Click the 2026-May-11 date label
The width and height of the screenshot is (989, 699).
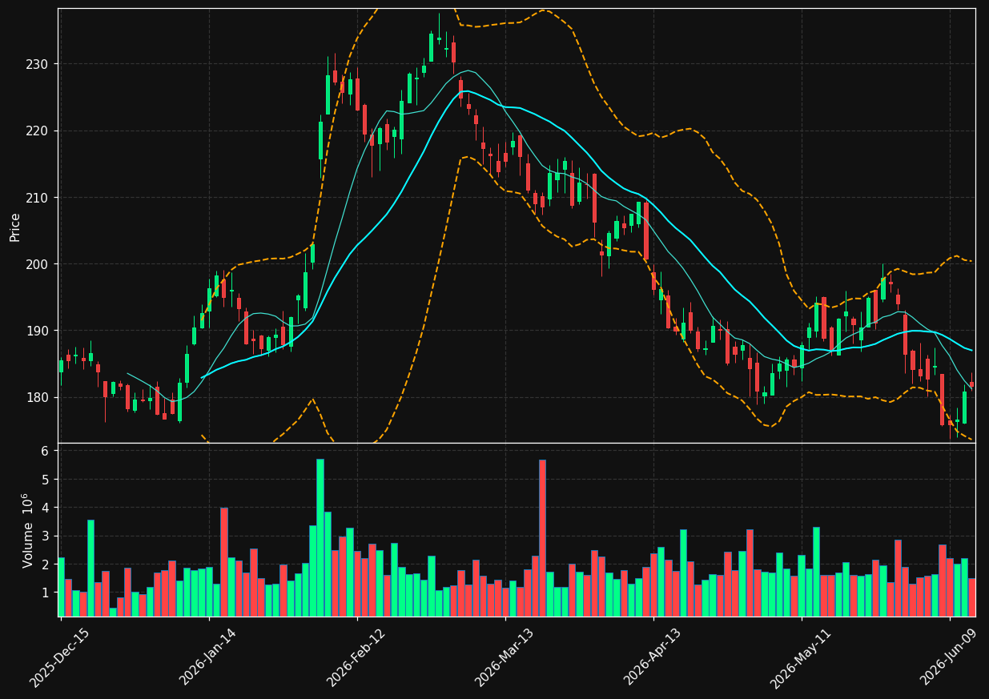point(801,658)
